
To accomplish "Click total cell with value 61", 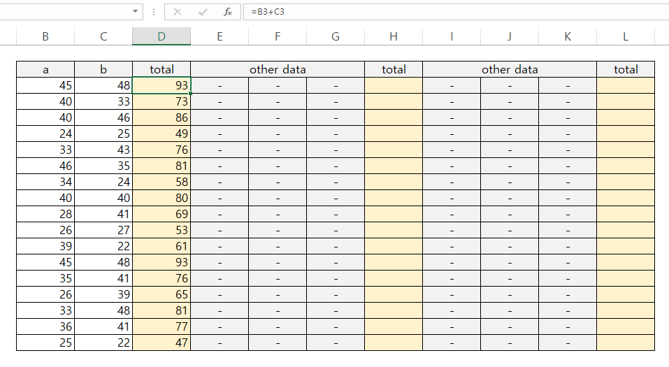I will 161,246.
